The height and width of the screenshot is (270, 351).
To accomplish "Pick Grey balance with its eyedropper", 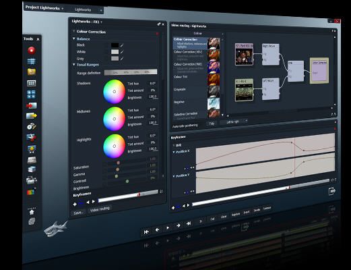I will [x=122, y=59].
